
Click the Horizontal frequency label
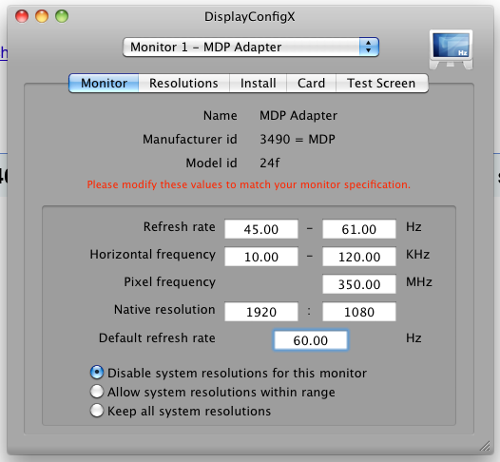pos(153,255)
